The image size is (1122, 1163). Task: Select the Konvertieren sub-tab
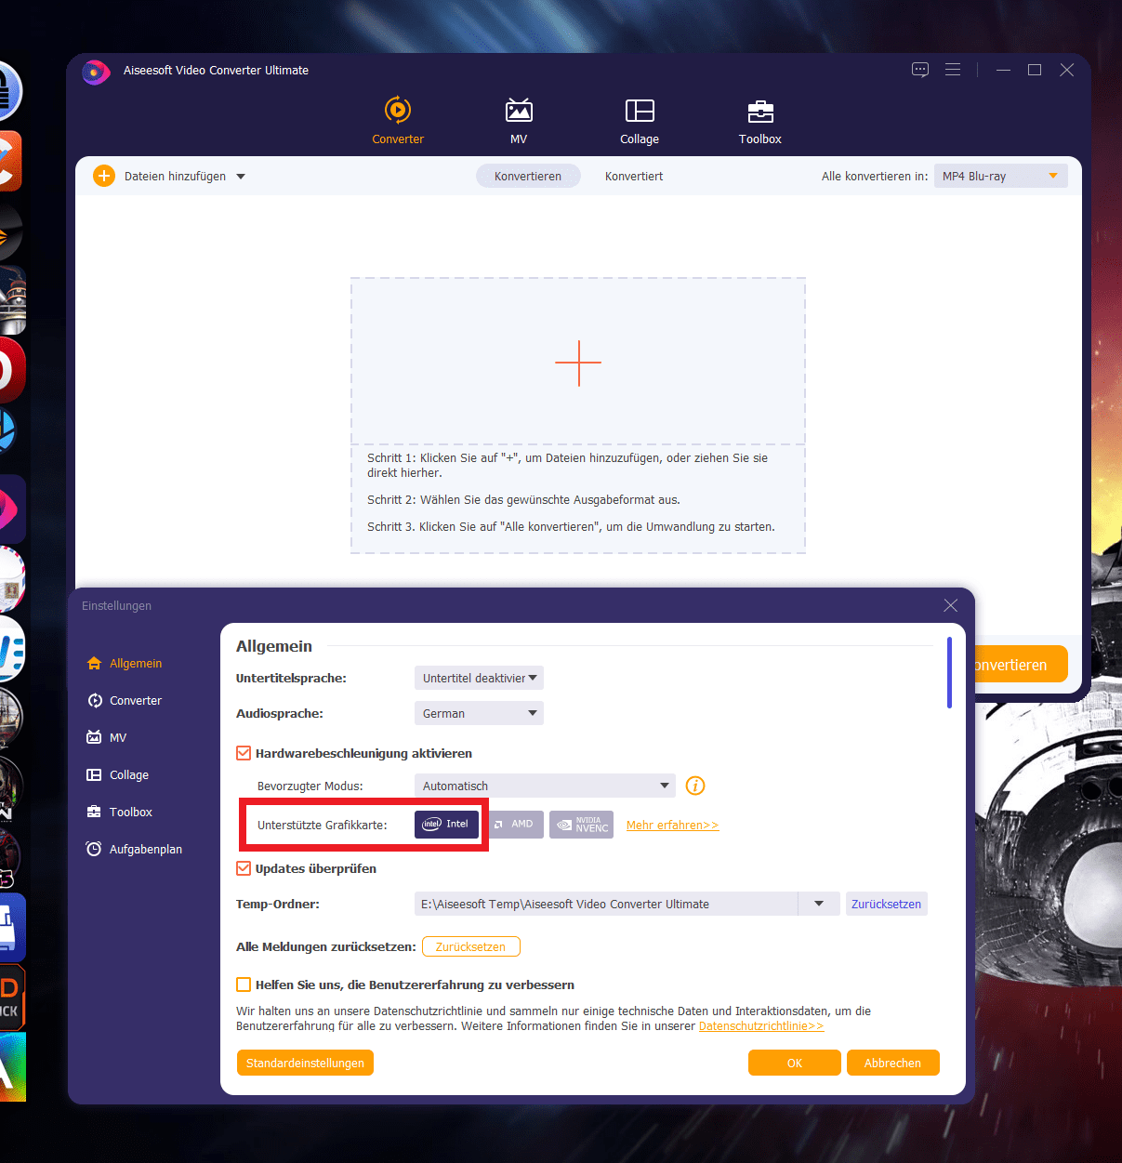[528, 176]
